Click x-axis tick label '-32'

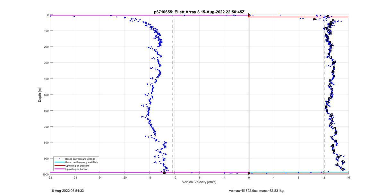pyautogui.click(x=50, y=177)
